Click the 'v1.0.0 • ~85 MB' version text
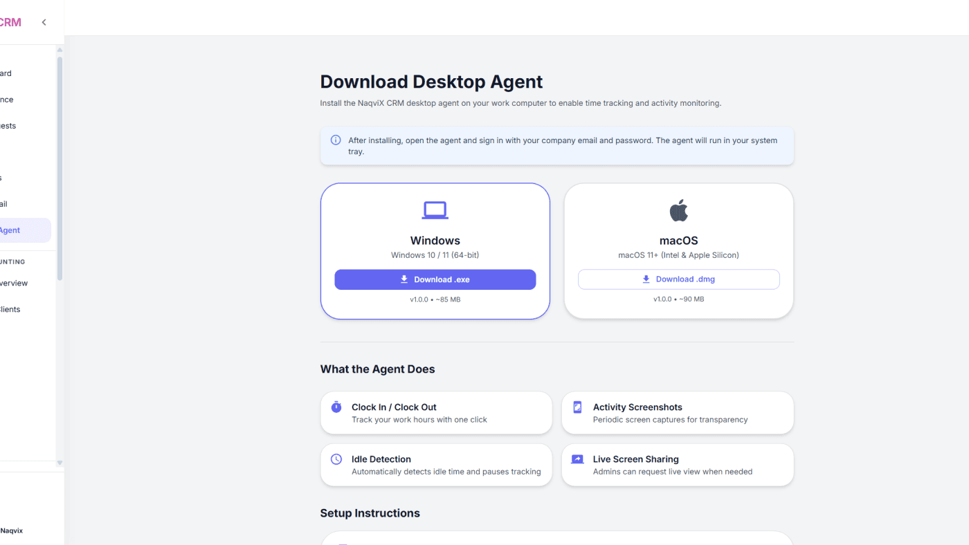The image size is (969, 545). pos(435,299)
